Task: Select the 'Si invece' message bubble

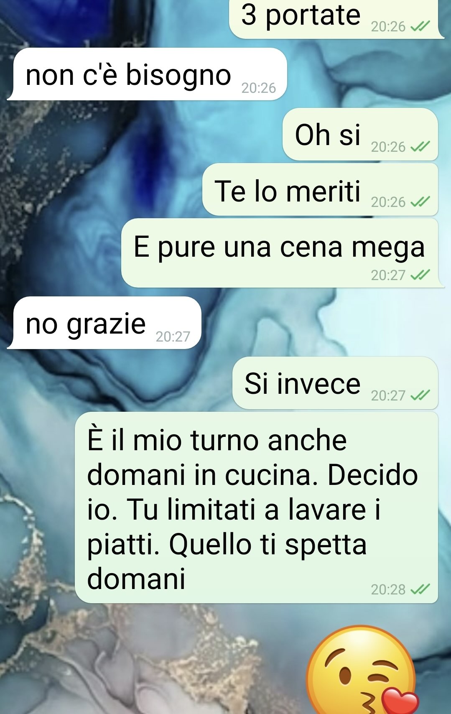Action: pyautogui.click(x=335, y=383)
